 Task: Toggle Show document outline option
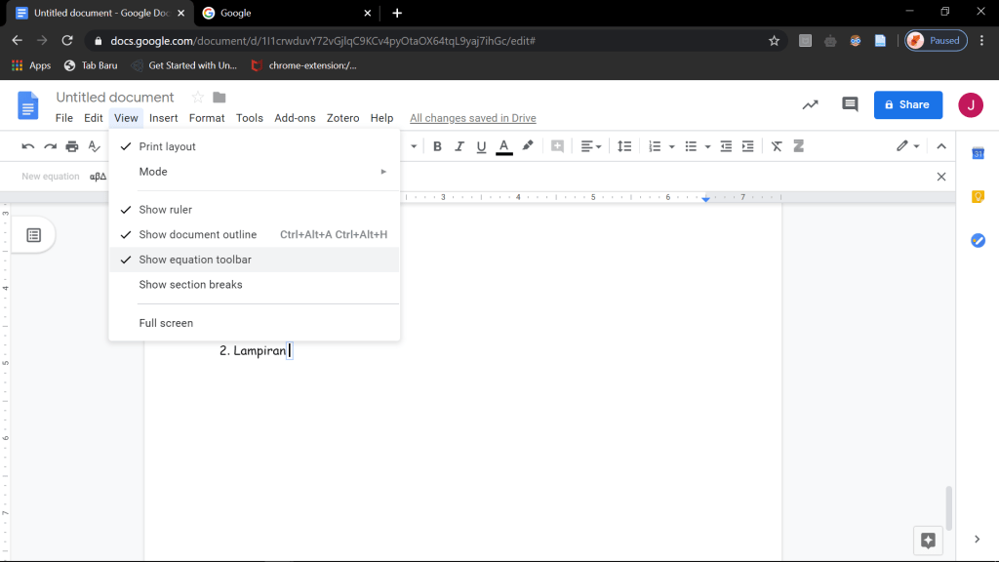197,235
